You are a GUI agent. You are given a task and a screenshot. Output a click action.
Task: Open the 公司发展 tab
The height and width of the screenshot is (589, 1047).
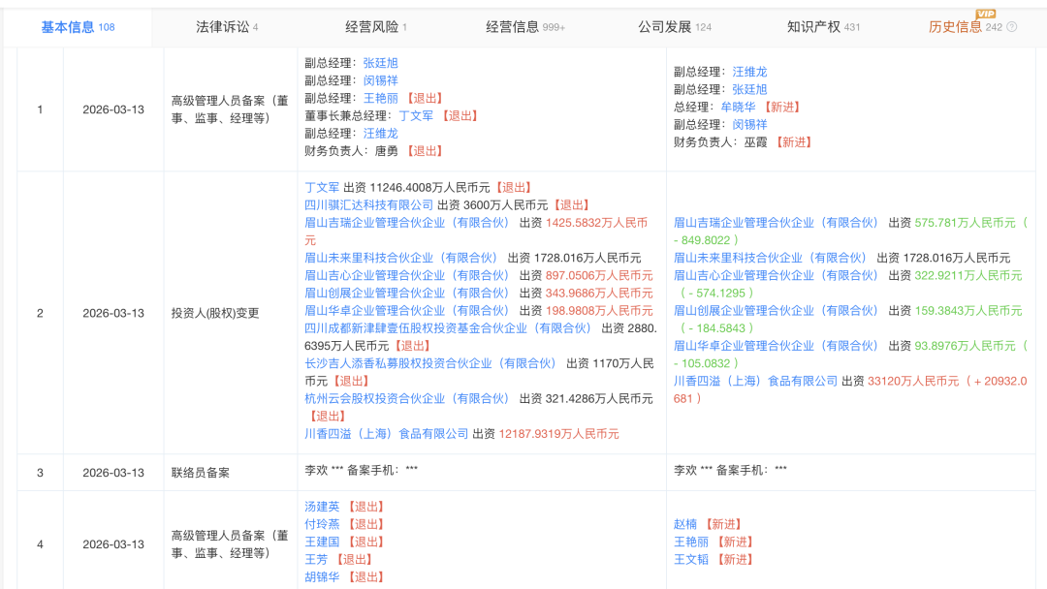pyautogui.click(x=675, y=27)
